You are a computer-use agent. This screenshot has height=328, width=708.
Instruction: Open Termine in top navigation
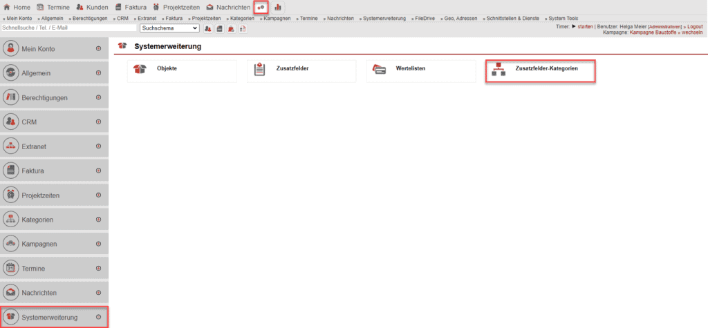(x=53, y=7)
